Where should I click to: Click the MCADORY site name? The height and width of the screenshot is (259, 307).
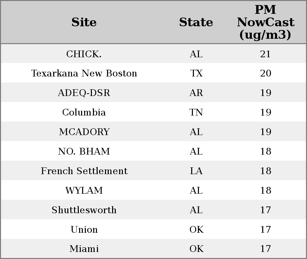[x=84, y=132]
